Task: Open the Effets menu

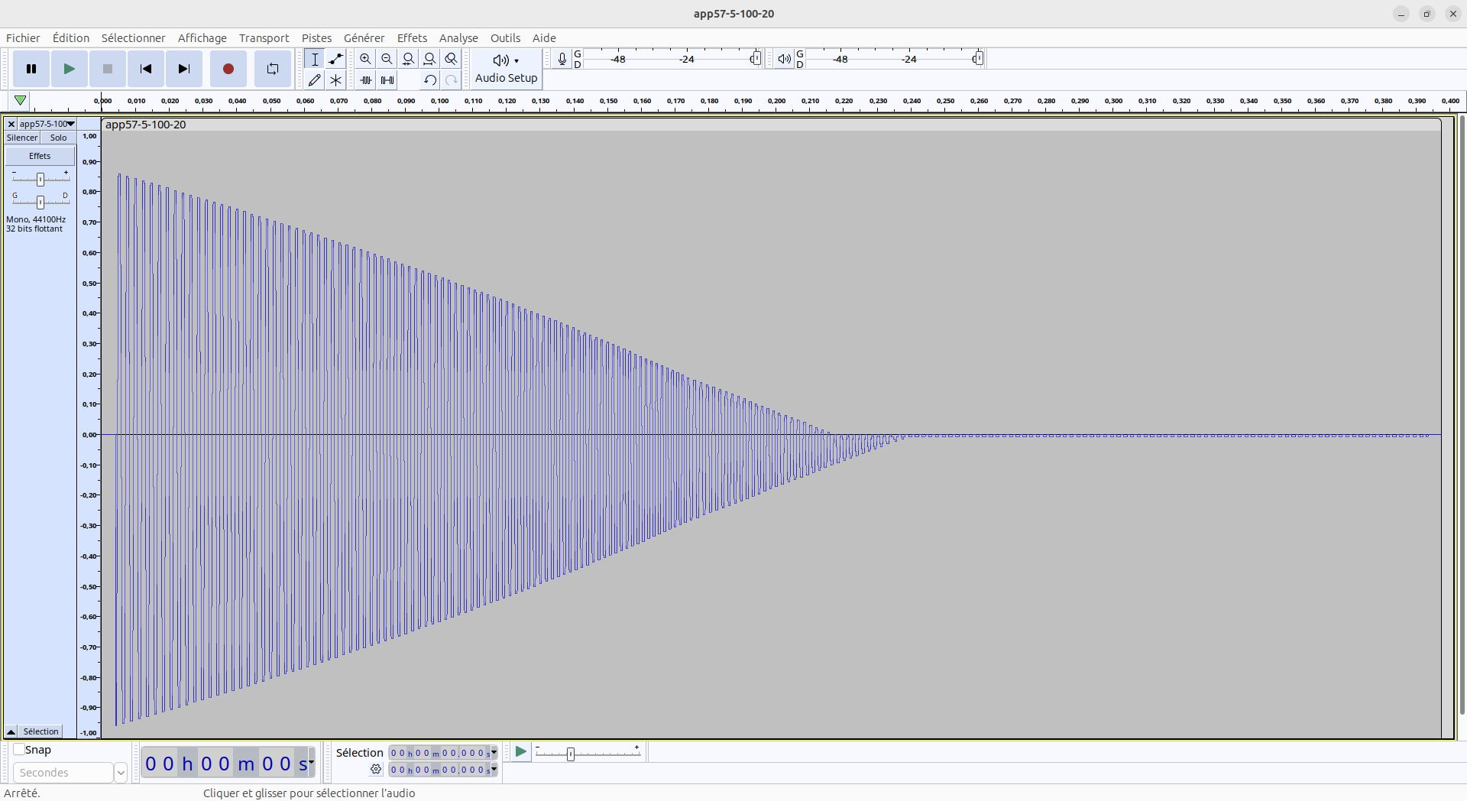Action: [412, 38]
